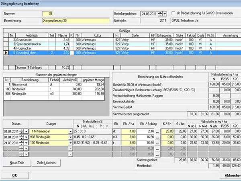Open date dropdown for Rindergülle row

[x=26, y=137]
